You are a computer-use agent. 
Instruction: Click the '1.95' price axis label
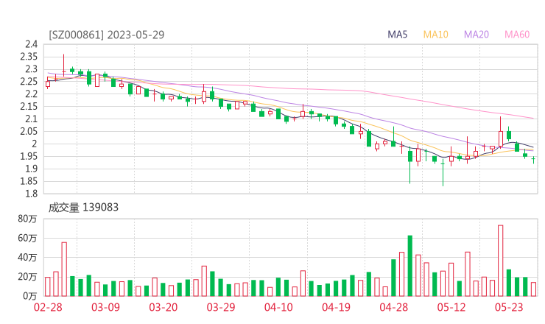(x=29, y=156)
